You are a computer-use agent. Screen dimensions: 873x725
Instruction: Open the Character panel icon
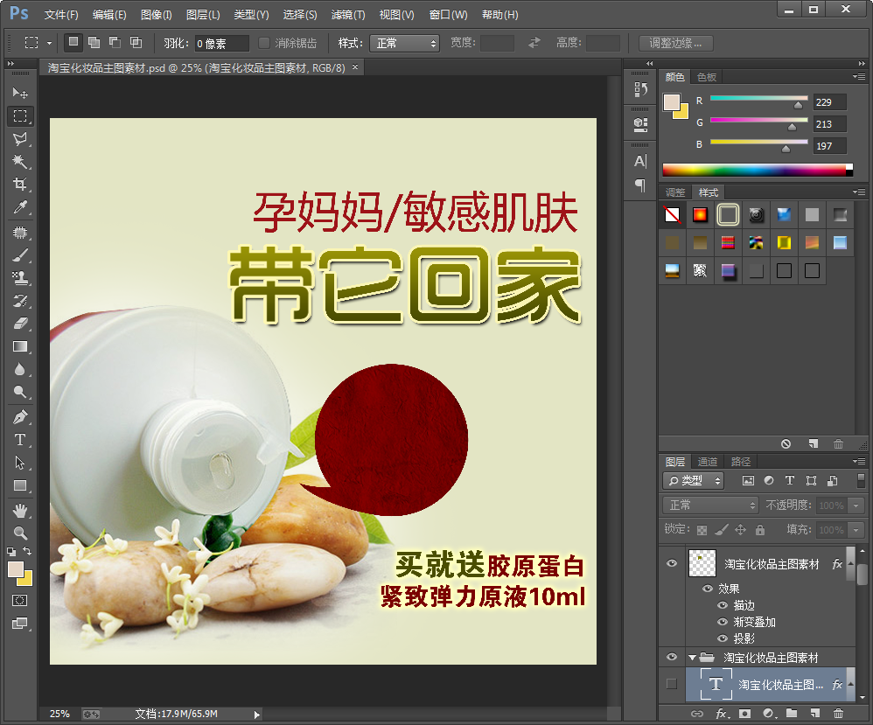pyautogui.click(x=640, y=162)
